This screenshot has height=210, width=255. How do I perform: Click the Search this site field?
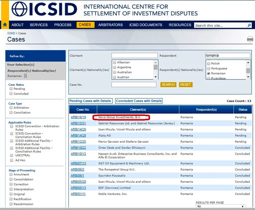[220, 26]
